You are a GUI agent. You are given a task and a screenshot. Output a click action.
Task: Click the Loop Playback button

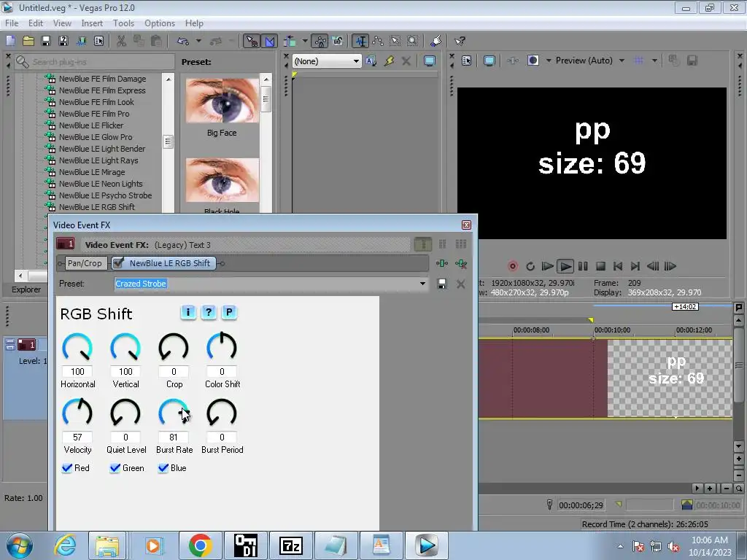pyautogui.click(x=530, y=266)
